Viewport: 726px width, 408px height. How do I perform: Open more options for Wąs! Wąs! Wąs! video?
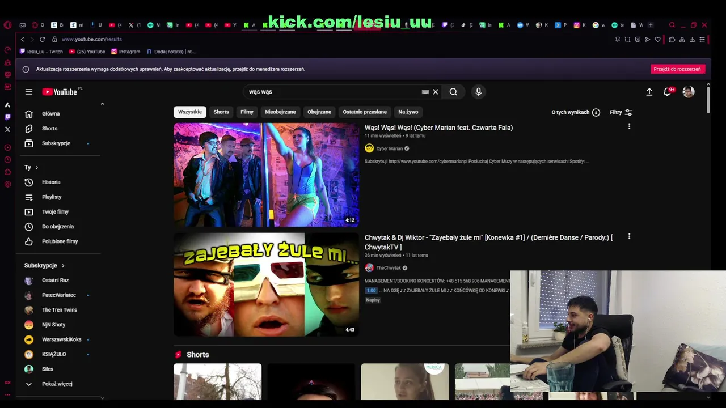click(x=629, y=126)
